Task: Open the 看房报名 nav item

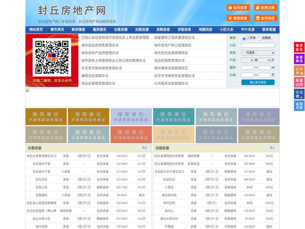Action: [100, 30]
